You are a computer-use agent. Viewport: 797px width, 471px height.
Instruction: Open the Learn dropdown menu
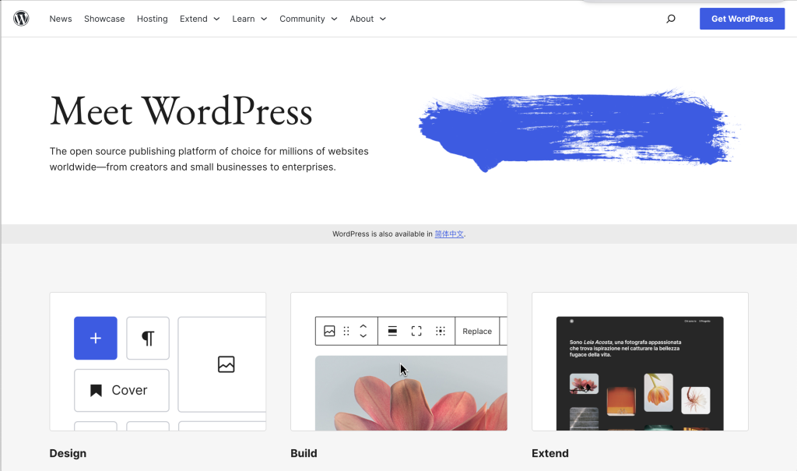pyautogui.click(x=249, y=19)
